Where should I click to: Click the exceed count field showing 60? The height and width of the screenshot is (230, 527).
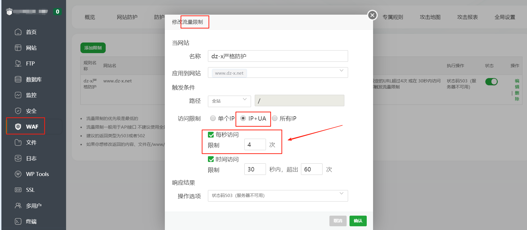tap(312, 169)
